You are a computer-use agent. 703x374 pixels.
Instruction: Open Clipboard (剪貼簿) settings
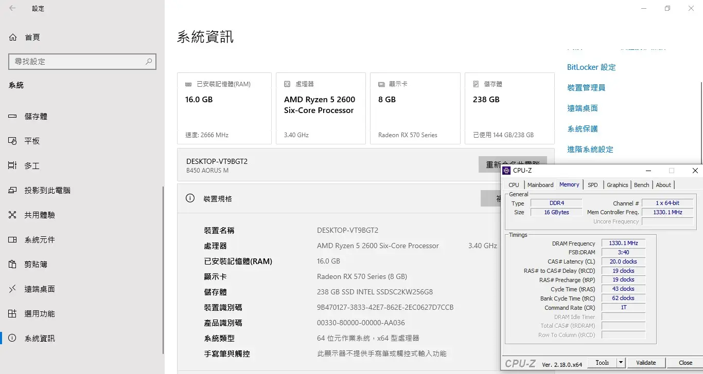(36, 265)
